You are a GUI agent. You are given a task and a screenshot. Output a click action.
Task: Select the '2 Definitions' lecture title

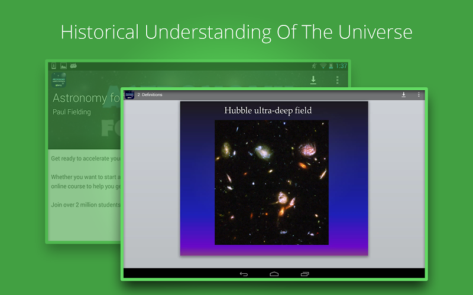(x=150, y=95)
